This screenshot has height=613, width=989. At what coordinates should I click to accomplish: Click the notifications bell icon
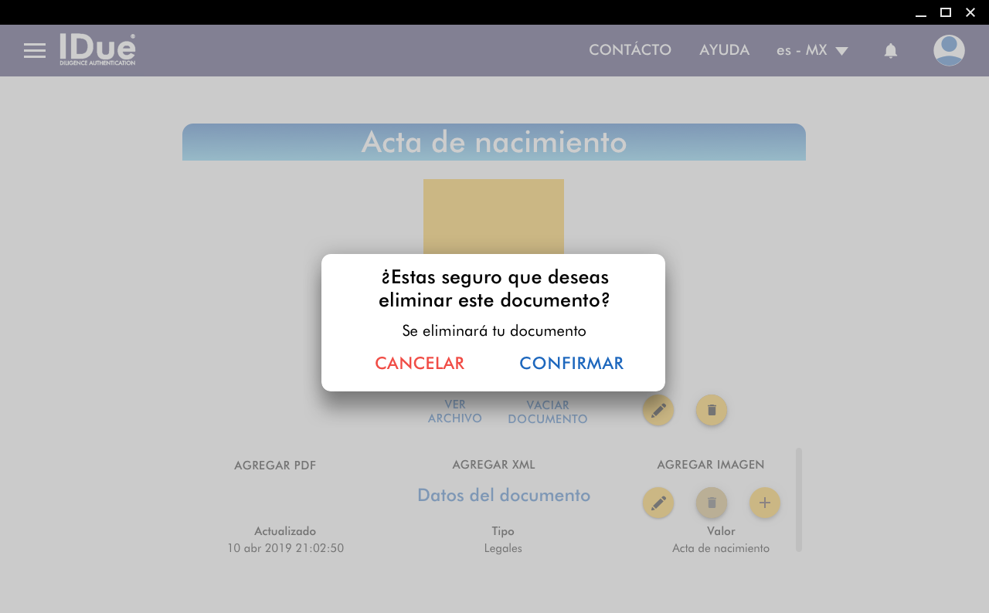[x=890, y=51]
